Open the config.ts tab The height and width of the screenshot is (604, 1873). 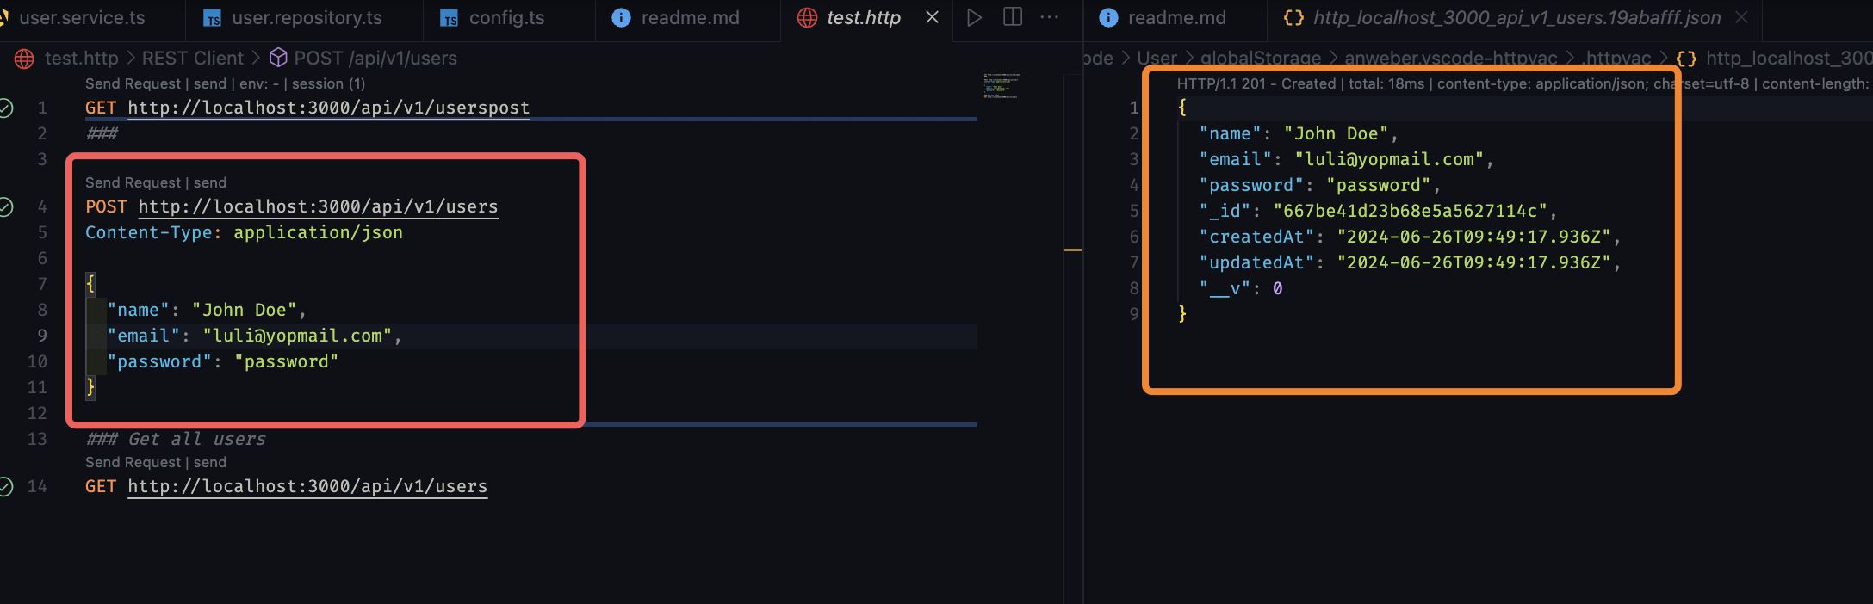506,17
